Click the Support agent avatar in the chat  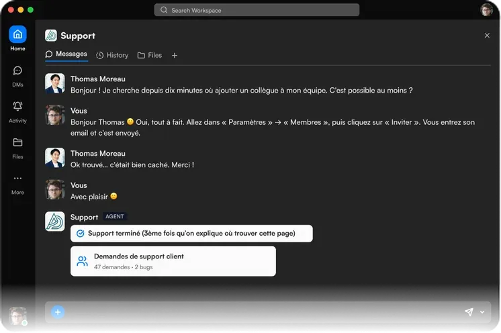54,222
